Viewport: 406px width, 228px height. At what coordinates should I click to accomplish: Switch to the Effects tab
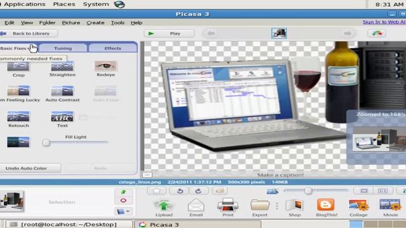click(x=113, y=48)
